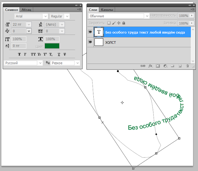Open the layer style fx menu
Image resolution: width=198 pixels, height=171 pixels.
[150, 66]
